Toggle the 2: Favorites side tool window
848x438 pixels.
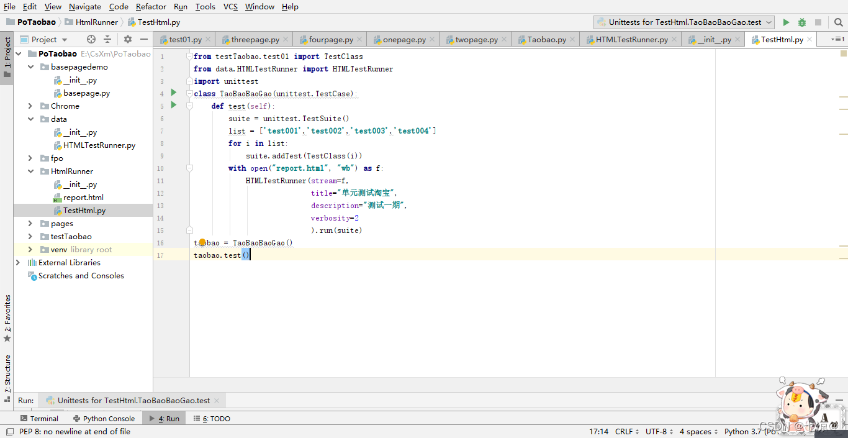(7, 318)
